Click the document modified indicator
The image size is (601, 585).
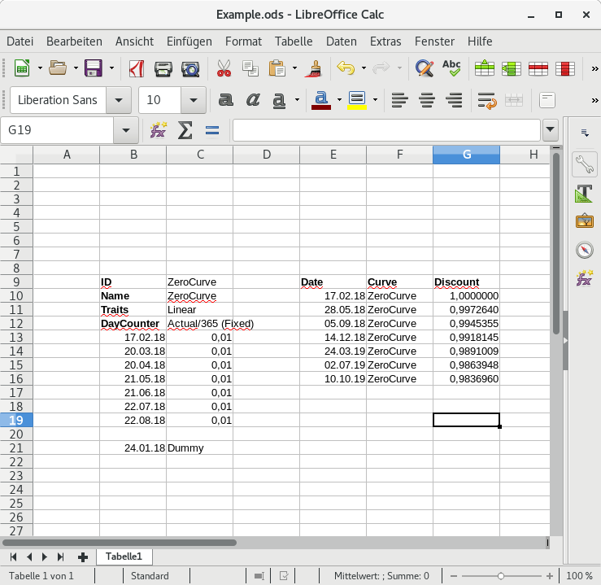[x=284, y=576]
